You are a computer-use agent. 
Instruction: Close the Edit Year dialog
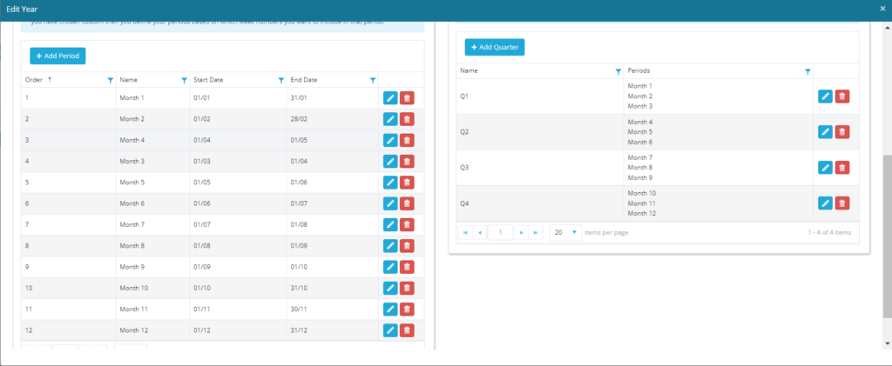coord(882,9)
